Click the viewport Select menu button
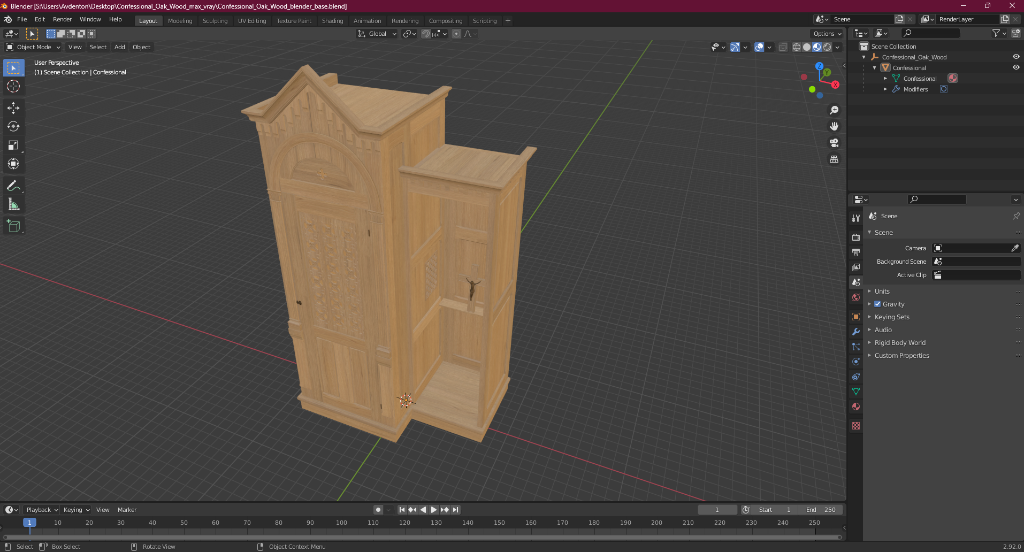This screenshot has width=1024, height=552. 98,47
